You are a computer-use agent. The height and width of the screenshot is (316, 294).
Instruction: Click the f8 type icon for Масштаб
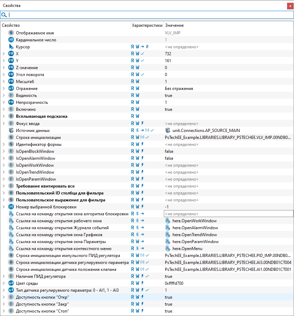click(x=11, y=82)
